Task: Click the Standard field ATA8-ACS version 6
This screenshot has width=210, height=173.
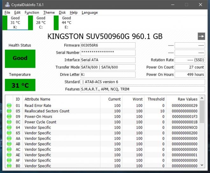Action: click(x=143, y=82)
